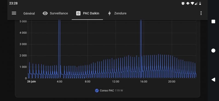Select the Surveillance tab label
Image resolution: width=219 pixels, height=101 pixels.
tap(59, 13)
